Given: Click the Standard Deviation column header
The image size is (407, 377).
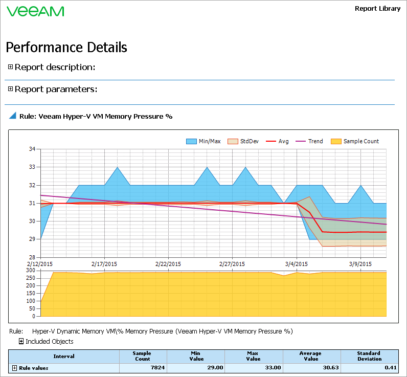Looking at the screenshot, I should pos(369,356).
